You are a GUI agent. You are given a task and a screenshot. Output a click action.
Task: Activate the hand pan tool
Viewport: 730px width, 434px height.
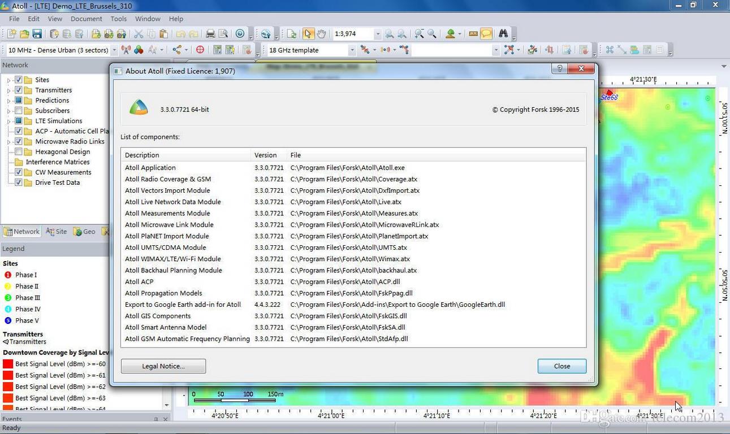tap(321, 34)
